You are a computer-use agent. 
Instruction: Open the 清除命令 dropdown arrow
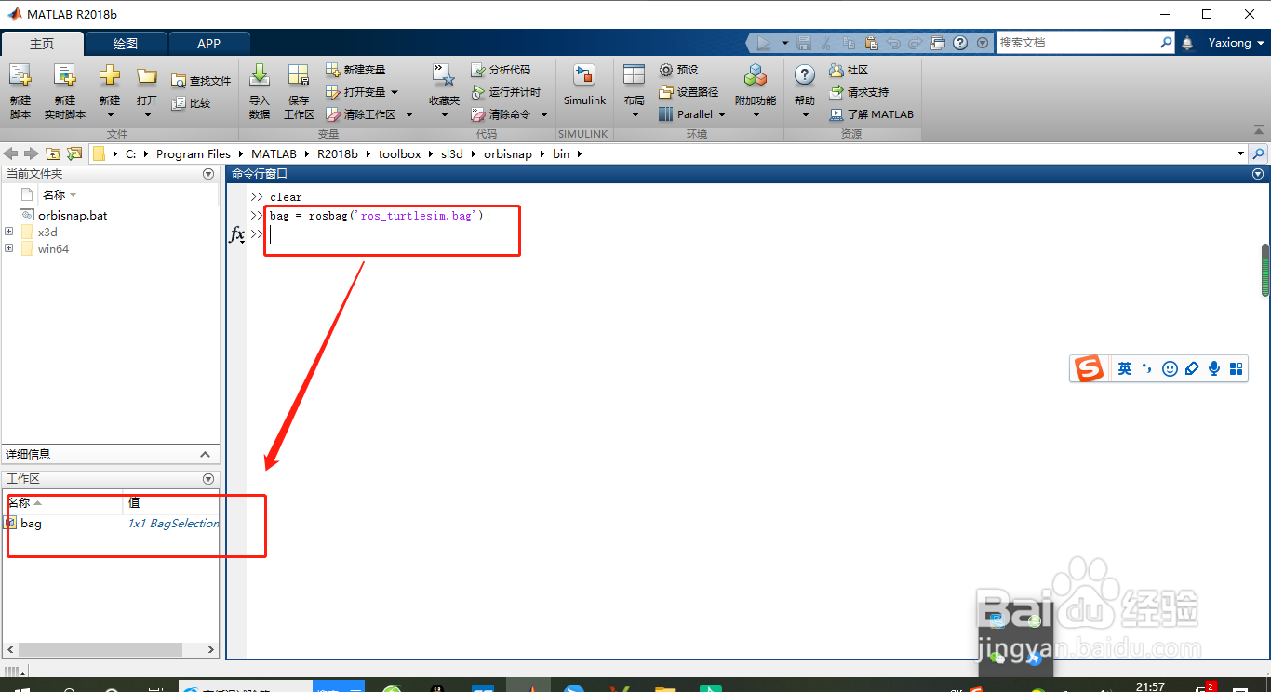pyautogui.click(x=544, y=114)
